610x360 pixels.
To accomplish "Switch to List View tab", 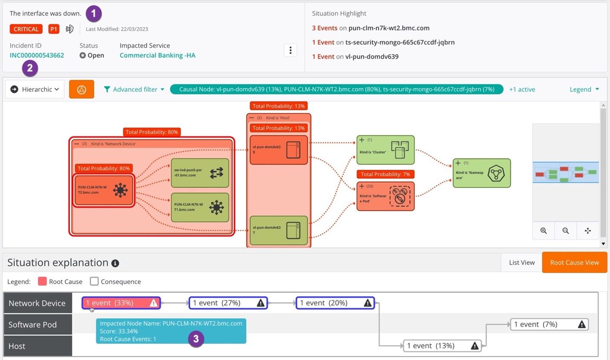I will pyautogui.click(x=522, y=263).
